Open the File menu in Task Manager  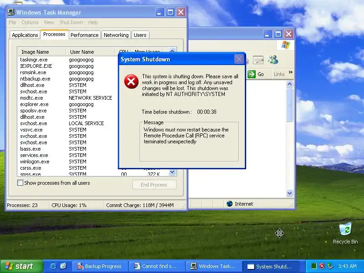tap(13, 22)
